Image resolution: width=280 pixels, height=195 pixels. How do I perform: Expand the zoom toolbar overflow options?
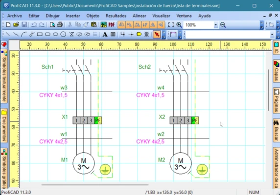(261, 25)
